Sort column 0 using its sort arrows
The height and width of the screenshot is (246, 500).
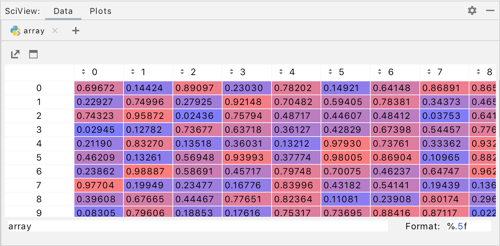pos(83,72)
